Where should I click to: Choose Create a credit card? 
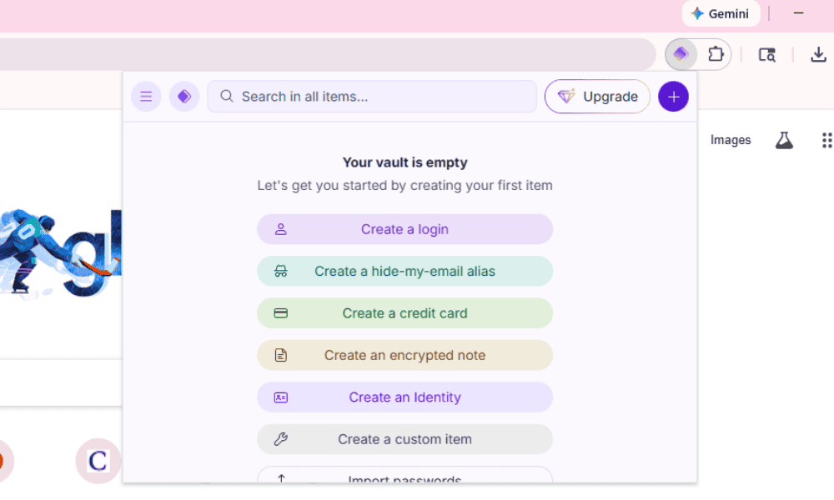pos(404,313)
